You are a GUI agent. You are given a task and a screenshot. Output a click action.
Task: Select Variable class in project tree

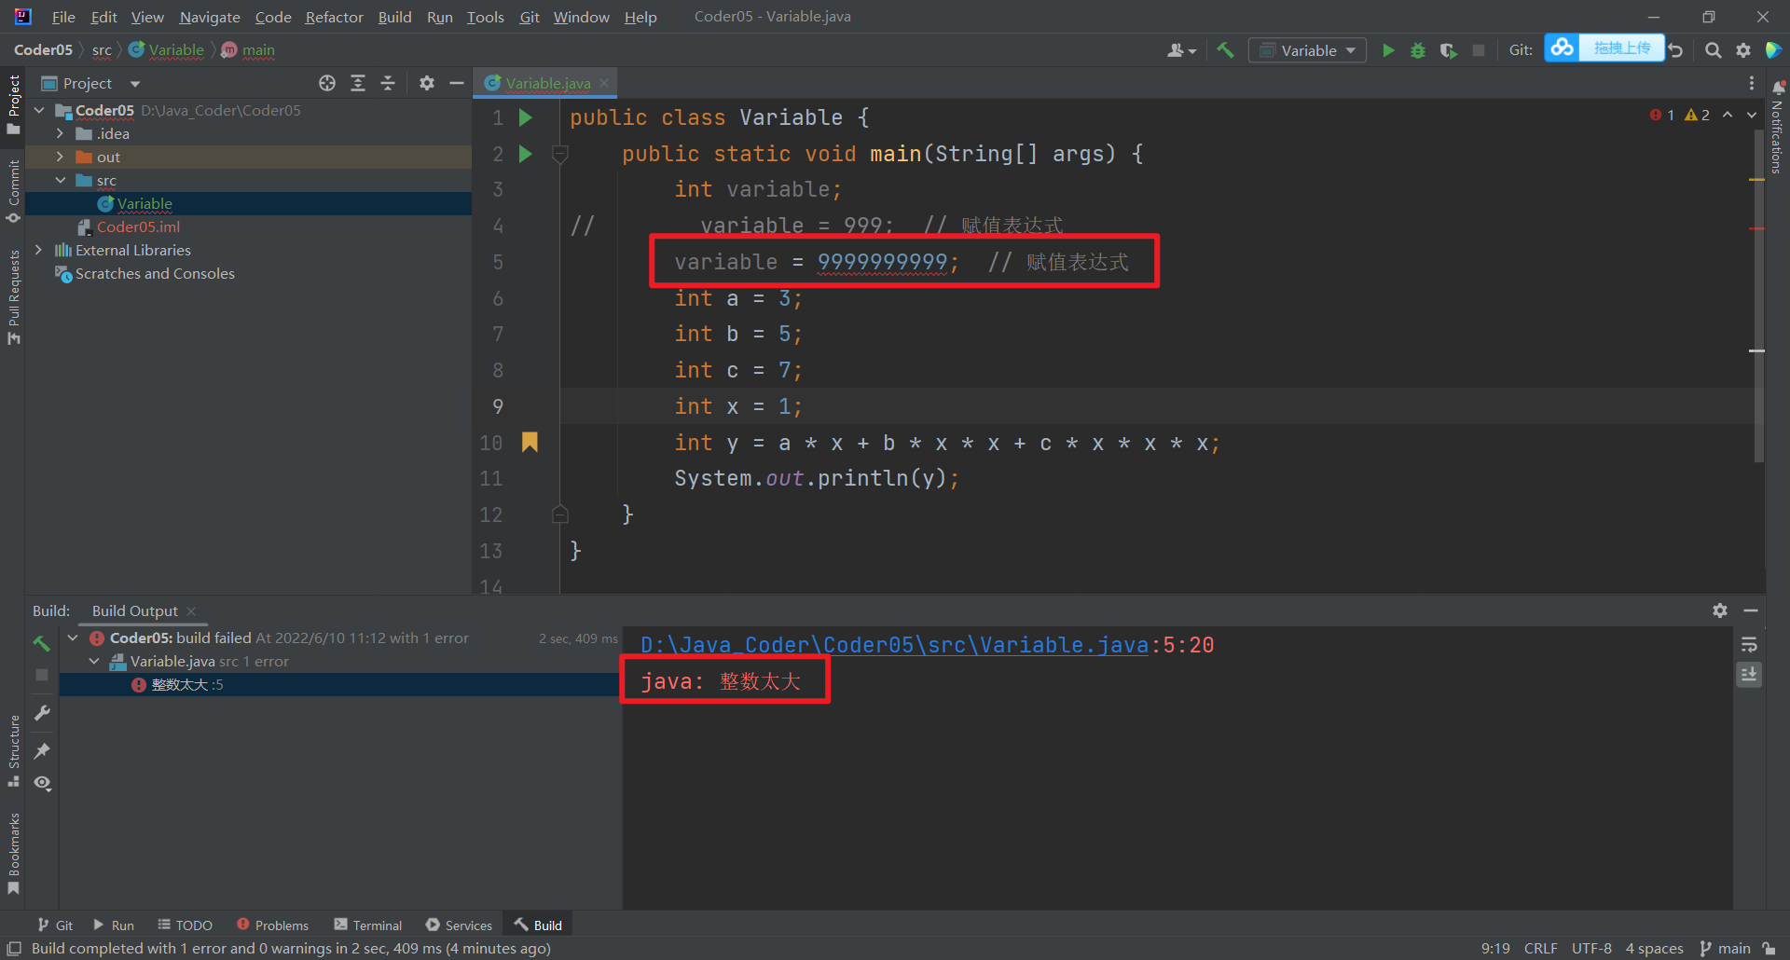point(145,203)
